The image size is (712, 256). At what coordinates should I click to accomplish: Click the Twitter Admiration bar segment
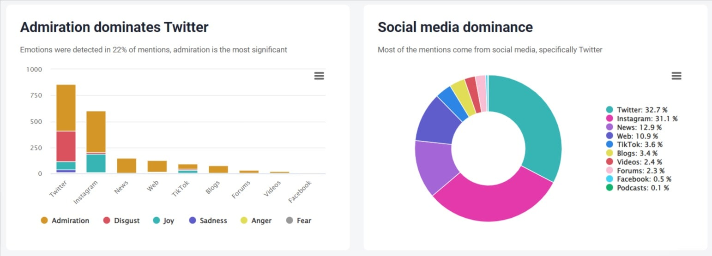66,107
